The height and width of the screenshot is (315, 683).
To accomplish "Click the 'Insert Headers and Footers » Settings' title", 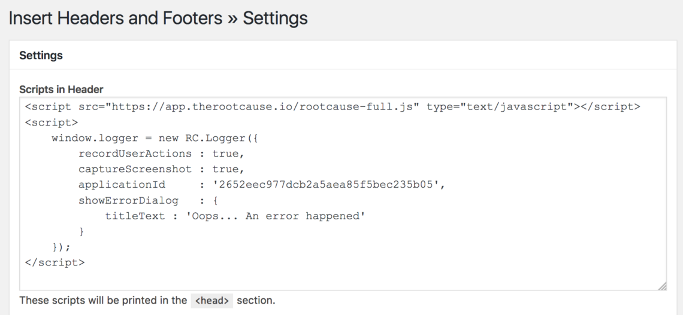I will coord(158,18).
